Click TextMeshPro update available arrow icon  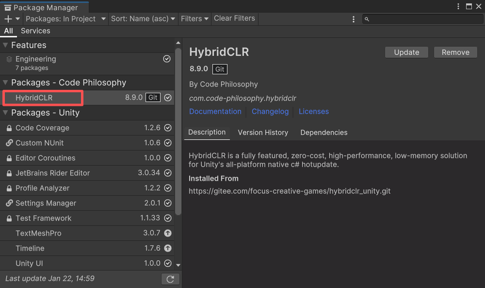click(168, 233)
